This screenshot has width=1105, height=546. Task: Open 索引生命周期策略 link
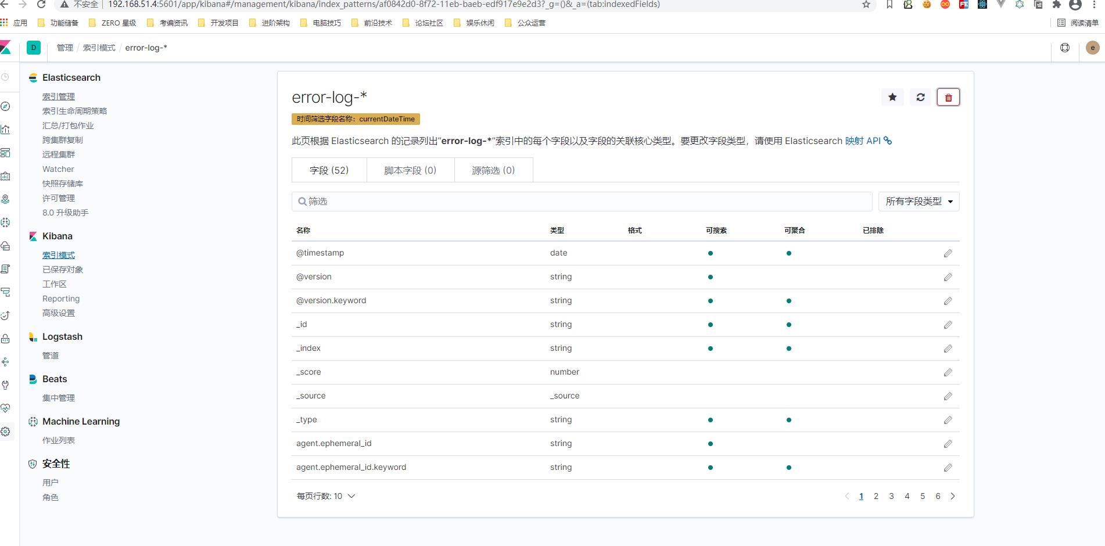[74, 111]
